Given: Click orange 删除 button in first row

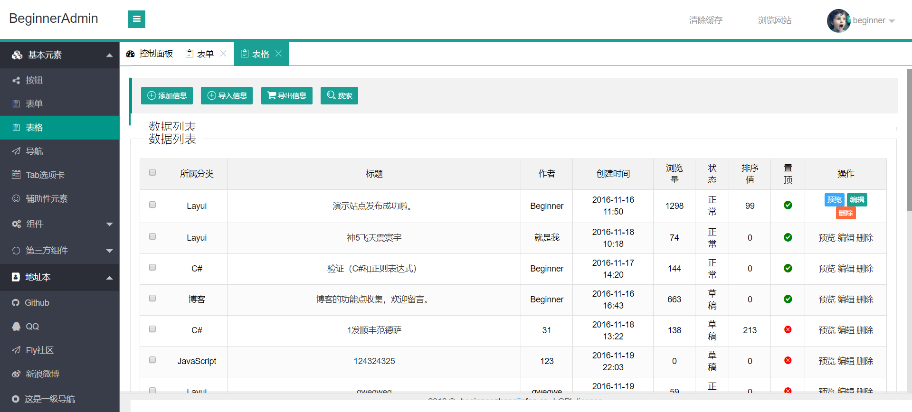Looking at the screenshot, I should point(845,213).
